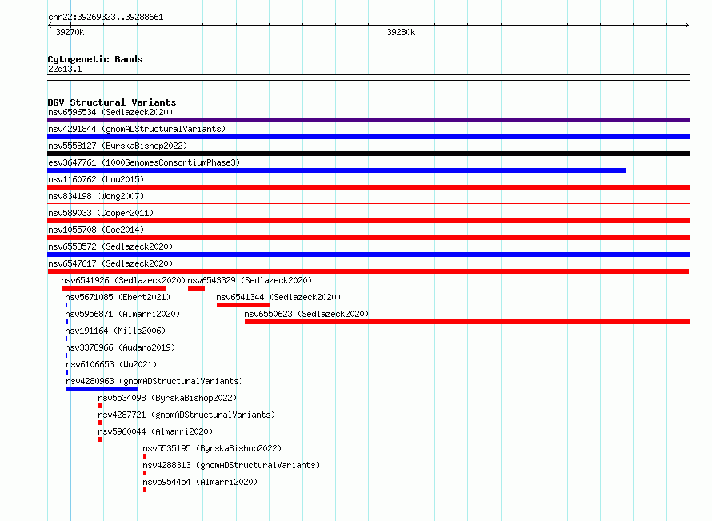Click the nsv6596534 (Sedlazeck2020) label
The image size is (712, 521).
click(110, 112)
